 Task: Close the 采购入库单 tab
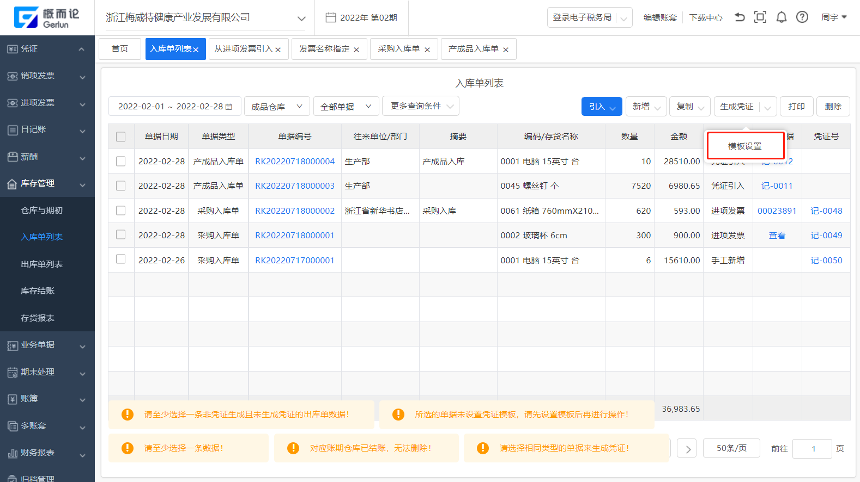coord(427,50)
